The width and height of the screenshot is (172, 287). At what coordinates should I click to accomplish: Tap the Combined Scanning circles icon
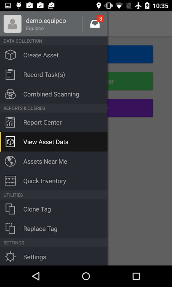point(10,94)
